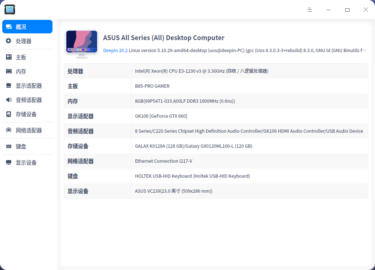
Task: Click the 网络适配器 network icon
Action: (x=9, y=130)
